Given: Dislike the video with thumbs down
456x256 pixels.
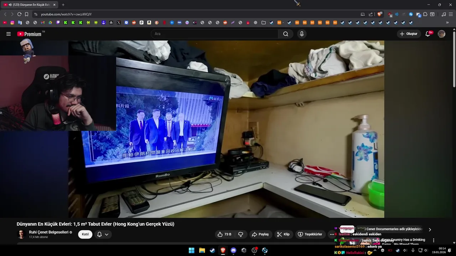Looking at the screenshot, I should pos(240,234).
